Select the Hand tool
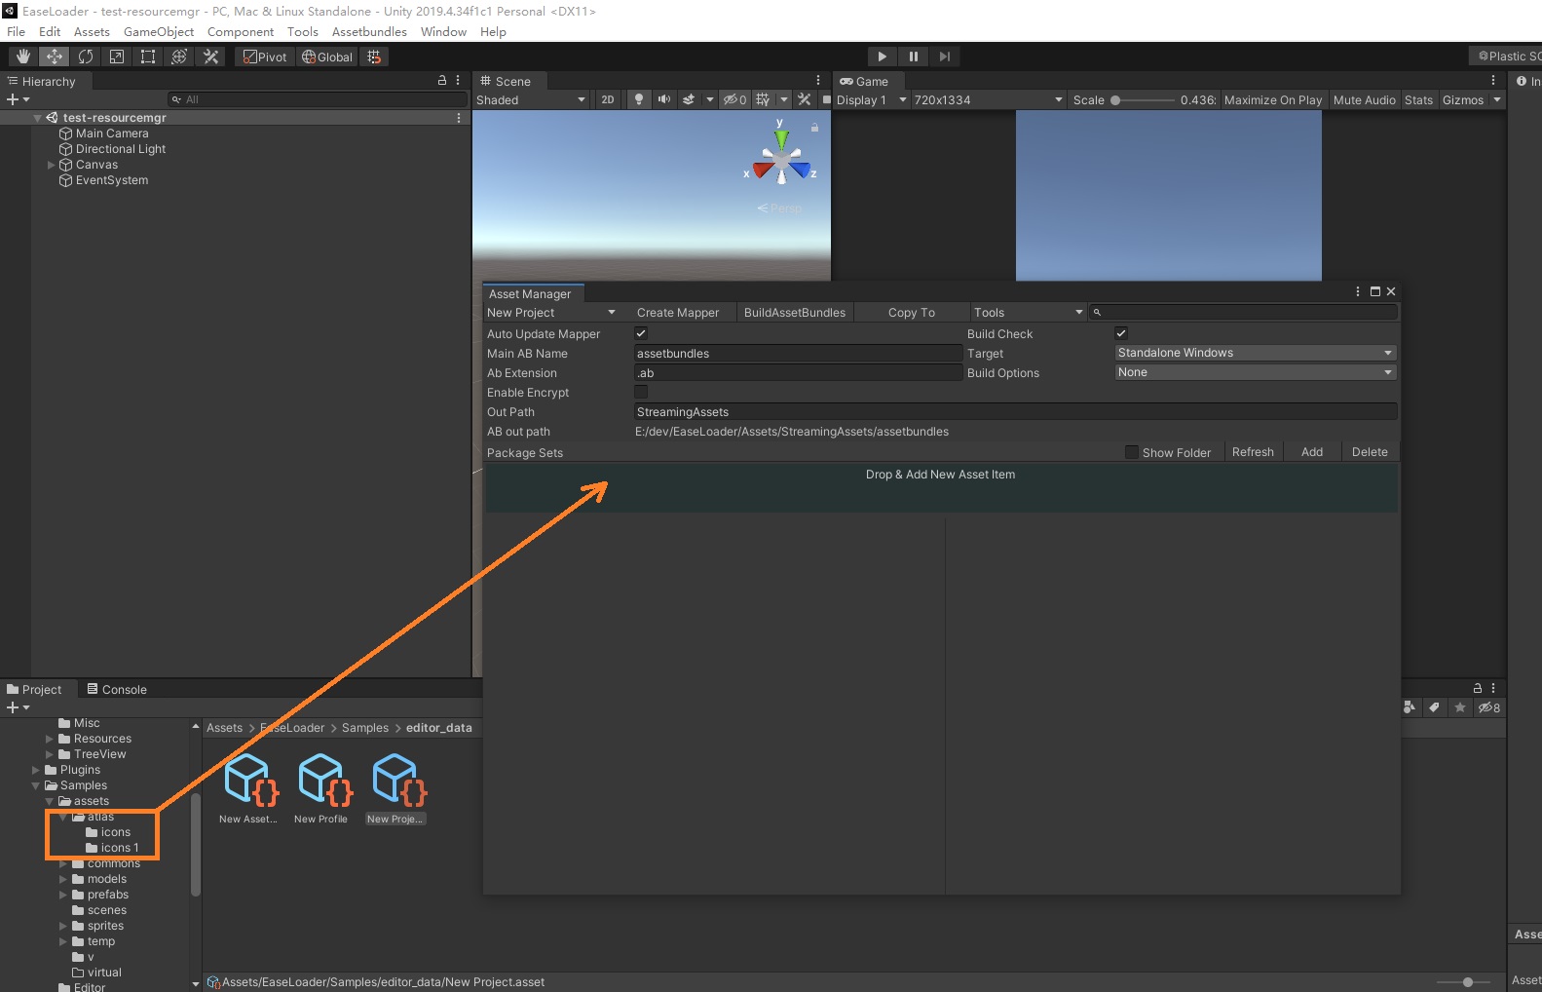This screenshot has height=992, width=1542. [22, 57]
